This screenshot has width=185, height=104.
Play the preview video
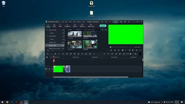(119, 50)
